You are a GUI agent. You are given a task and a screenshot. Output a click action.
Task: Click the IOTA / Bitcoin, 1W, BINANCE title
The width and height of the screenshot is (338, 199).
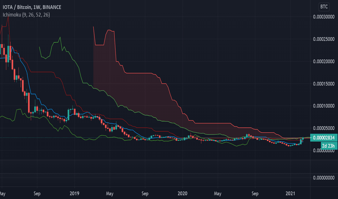coord(32,7)
